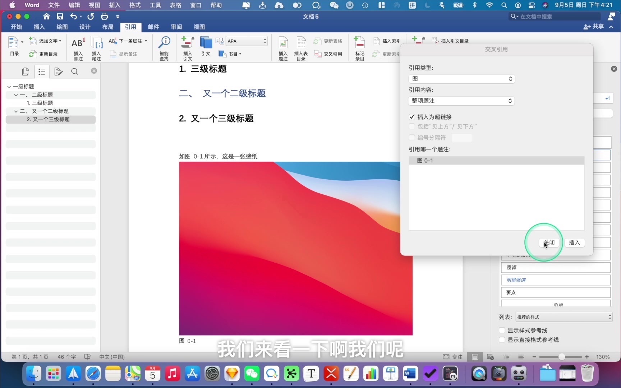Change the citation style from APA dropdown
This screenshot has width=621, height=388.
(x=247, y=41)
